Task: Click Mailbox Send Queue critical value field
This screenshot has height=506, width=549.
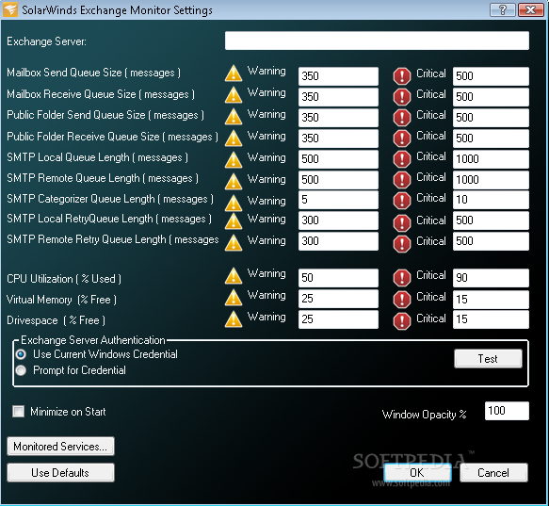Action: click(491, 76)
